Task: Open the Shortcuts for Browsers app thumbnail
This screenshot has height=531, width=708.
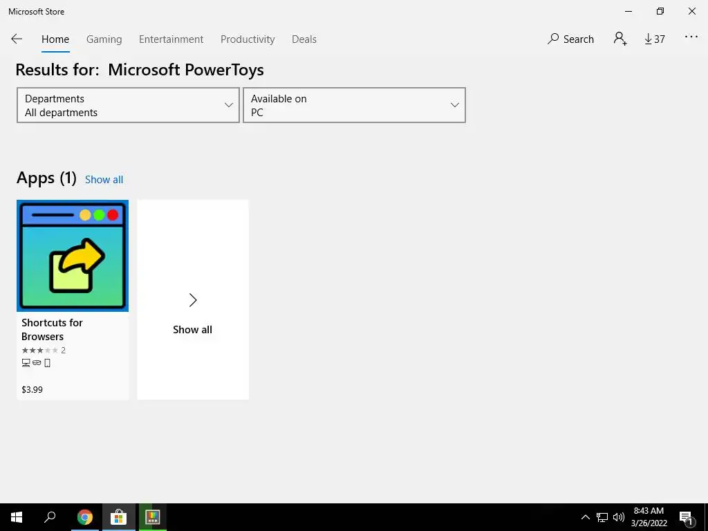Action: pyautogui.click(x=73, y=256)
